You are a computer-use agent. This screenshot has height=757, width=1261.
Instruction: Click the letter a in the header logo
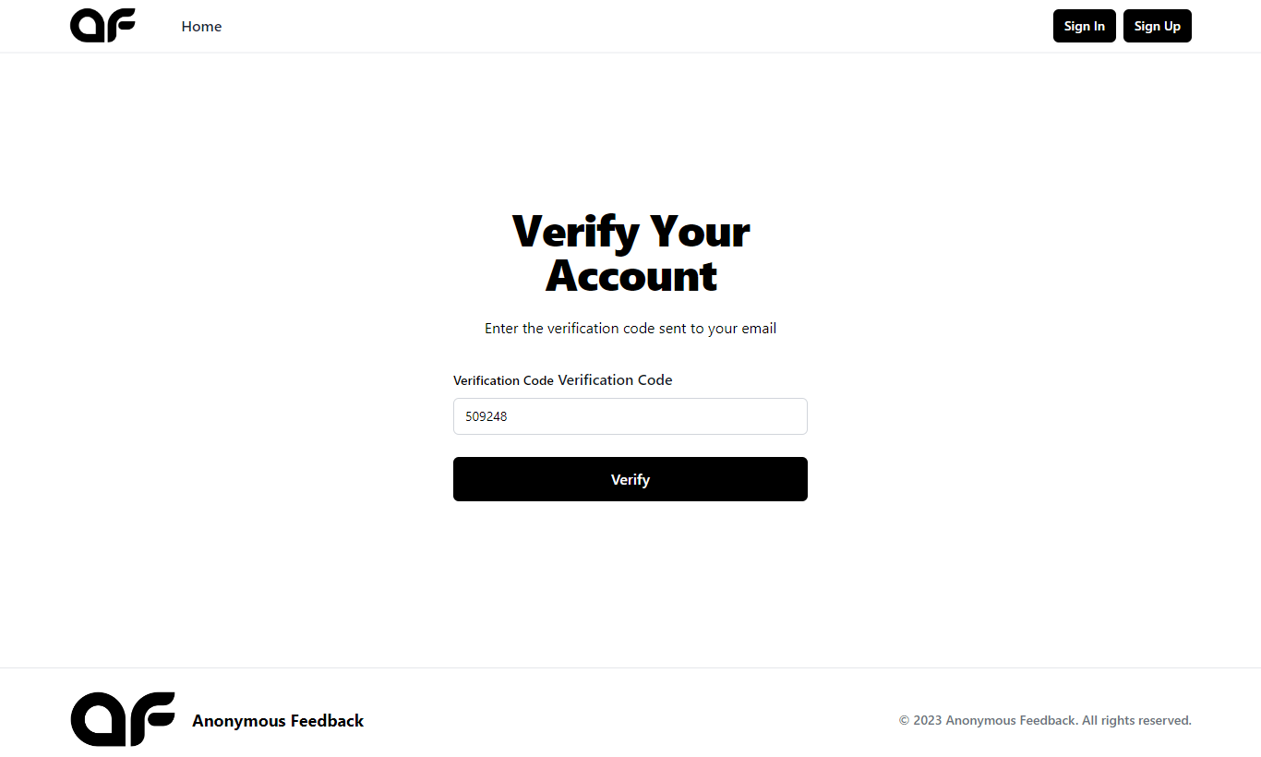[87, 26]
